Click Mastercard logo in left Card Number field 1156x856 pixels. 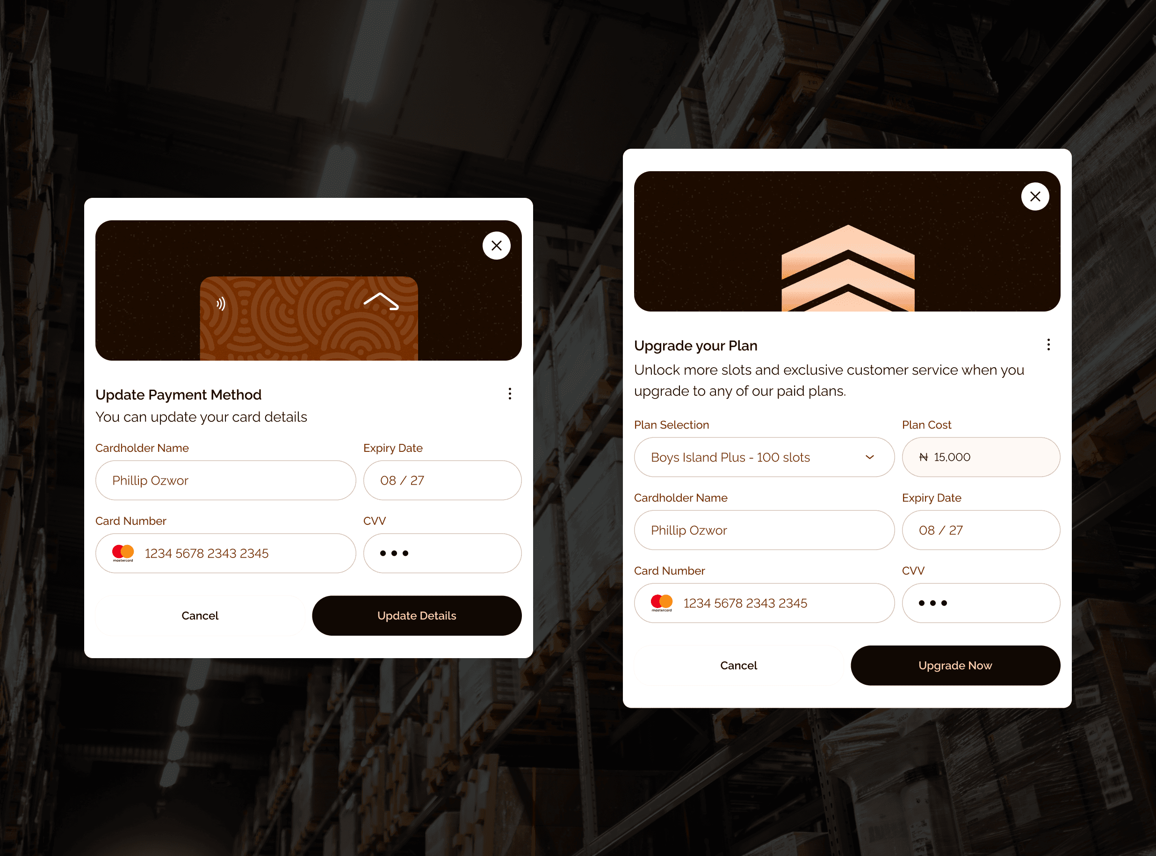pos(123,553)
